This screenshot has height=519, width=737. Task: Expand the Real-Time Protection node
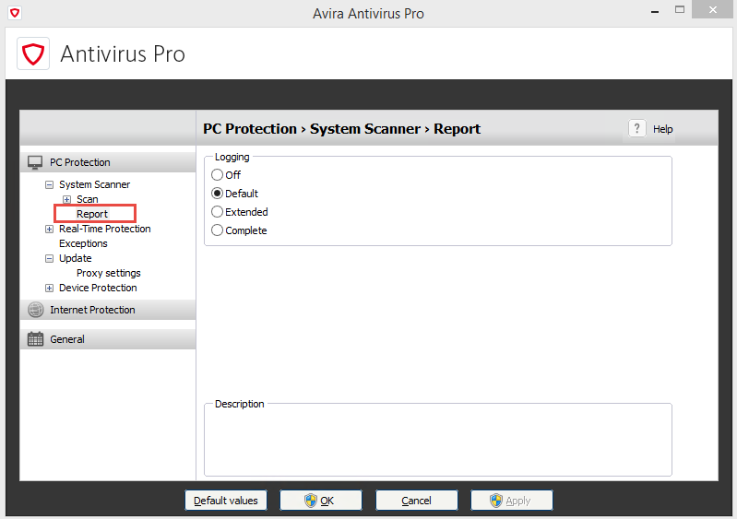click(x=50, y=230)
